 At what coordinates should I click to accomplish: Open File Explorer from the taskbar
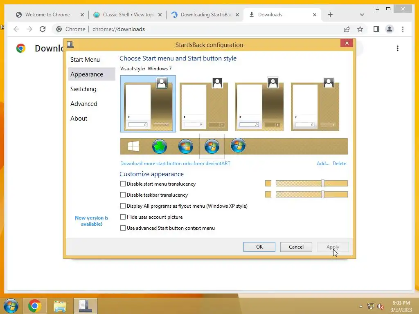(x=60, y=306)
